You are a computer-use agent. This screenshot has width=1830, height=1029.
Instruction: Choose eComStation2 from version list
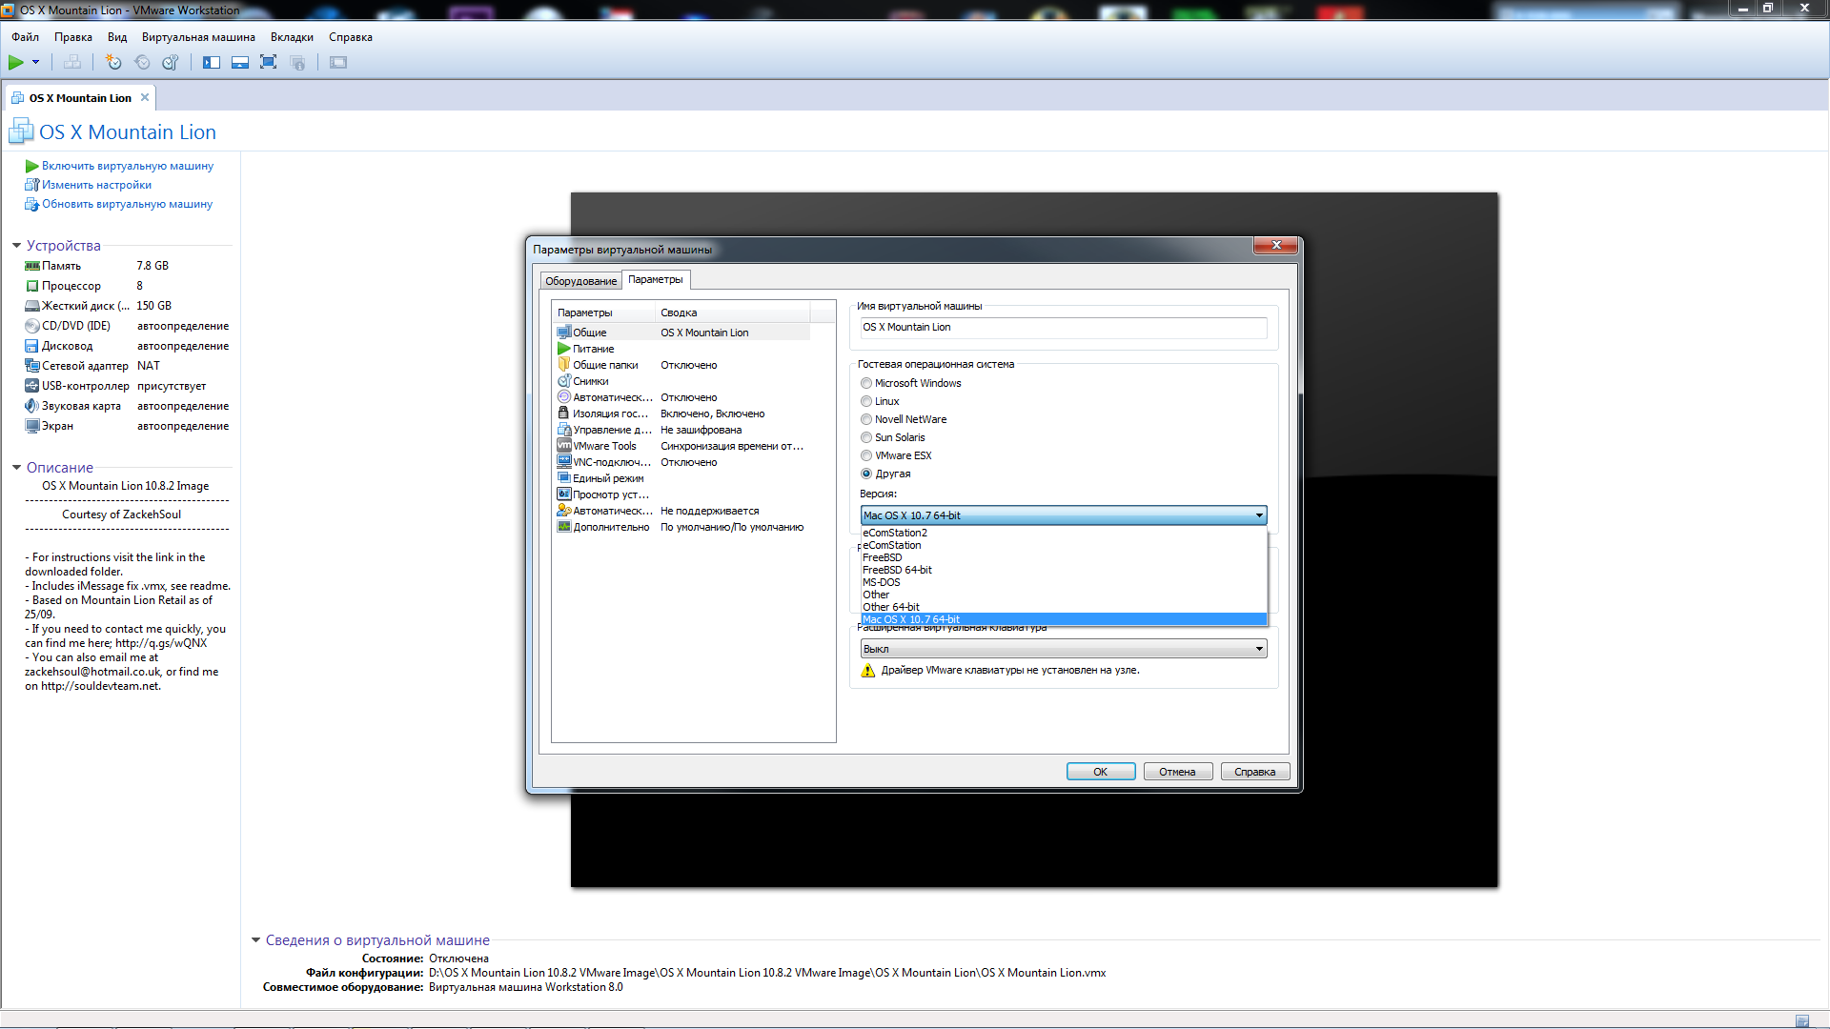pyautogui.click(x=1064, y=533)
